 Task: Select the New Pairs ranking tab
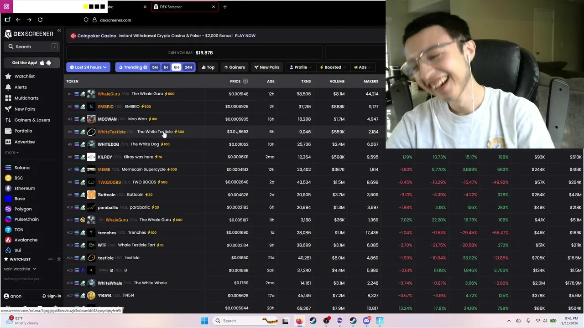[x=267, y=67]
